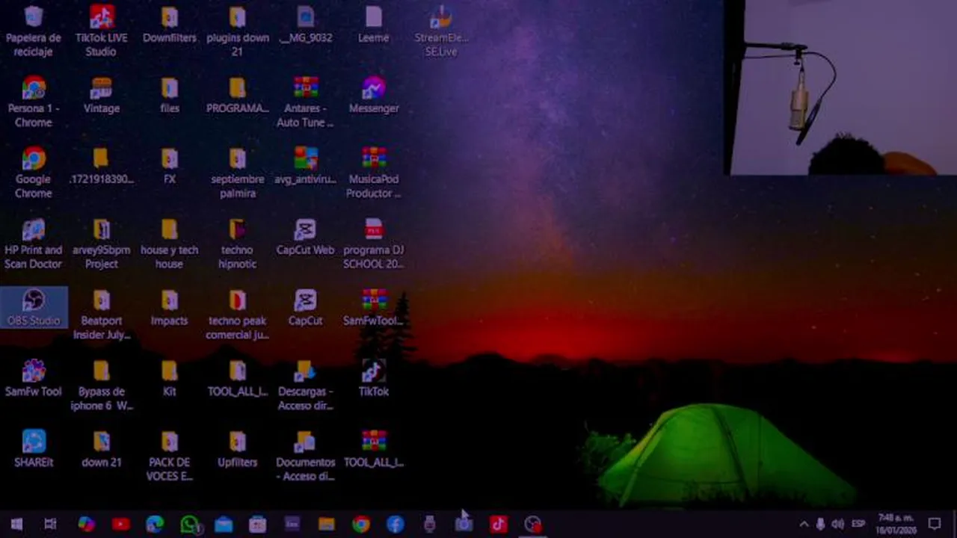Select arvey95bpm Project folder
This screenshot has width=957, height=538.
(102, 244)
